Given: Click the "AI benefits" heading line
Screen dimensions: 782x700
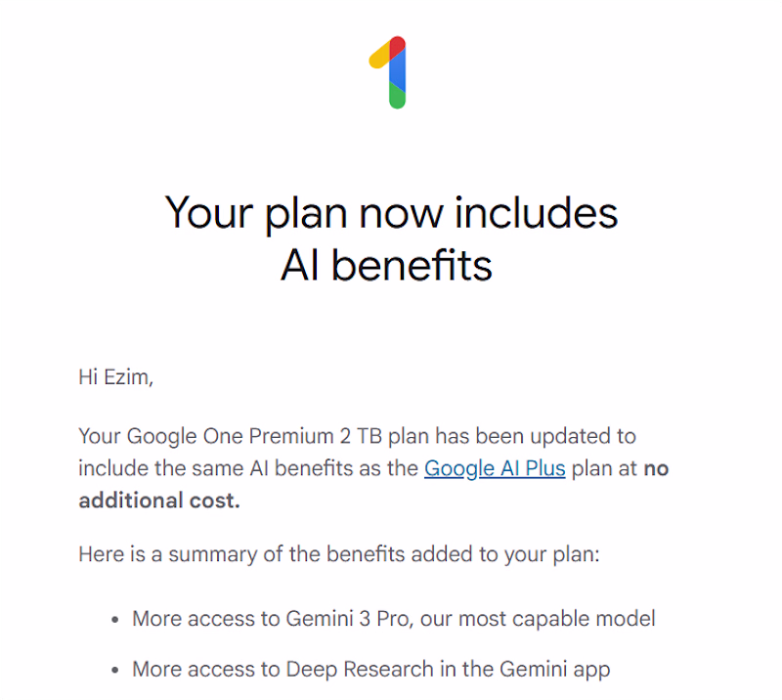Looking at the screenshot, I should (x=386, y=264).
